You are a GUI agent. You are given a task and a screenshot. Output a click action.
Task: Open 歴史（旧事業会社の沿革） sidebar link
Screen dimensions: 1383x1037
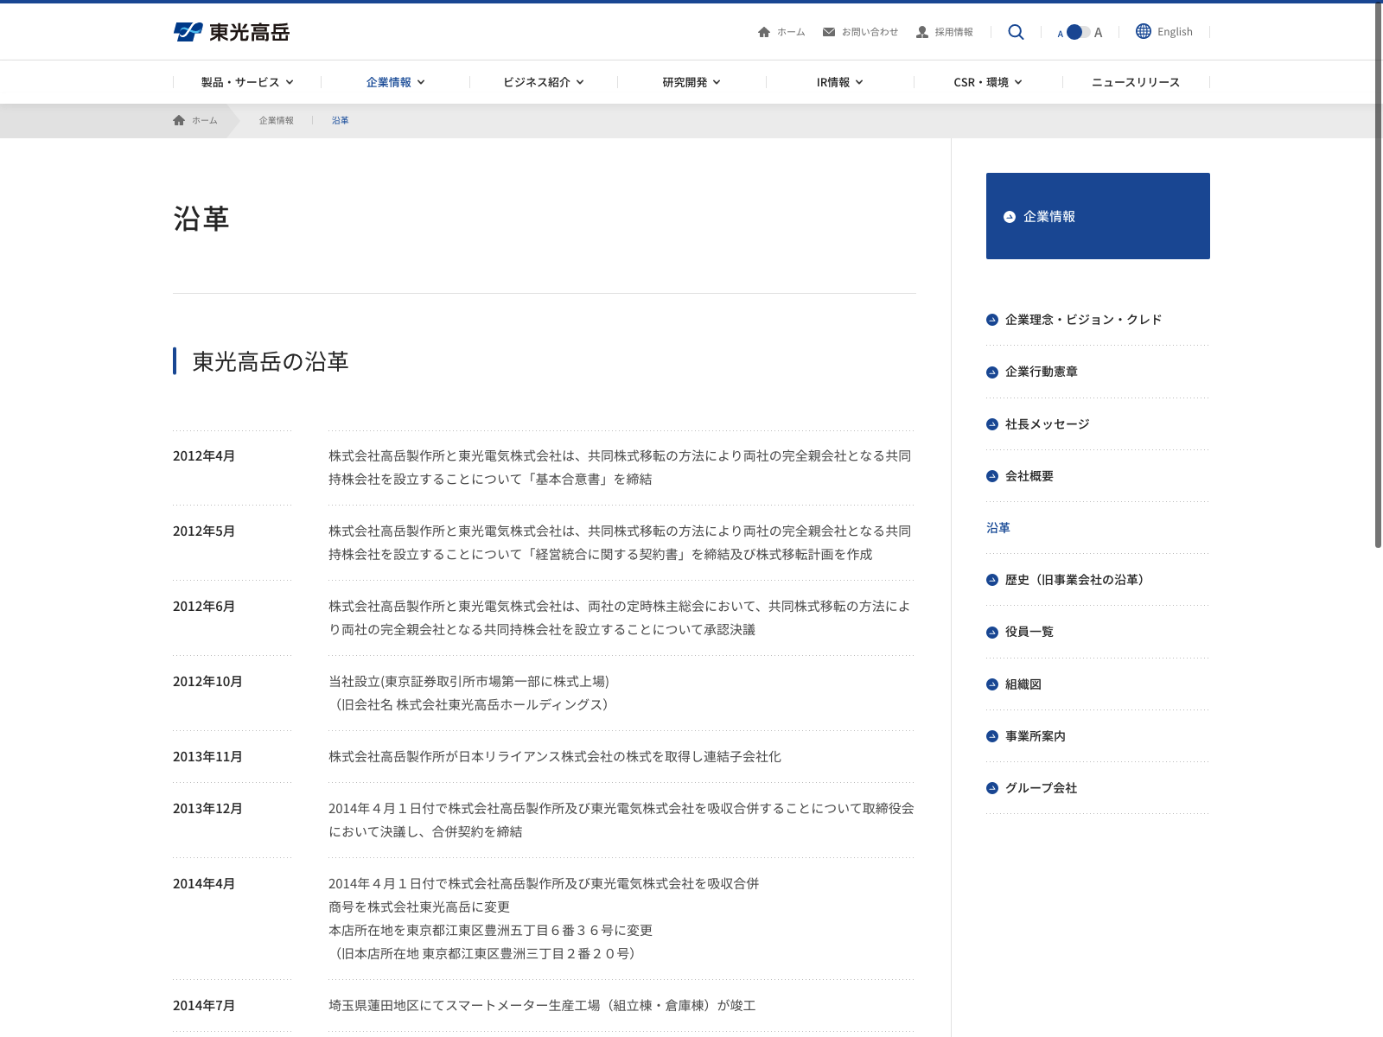tap(1076, 580)
